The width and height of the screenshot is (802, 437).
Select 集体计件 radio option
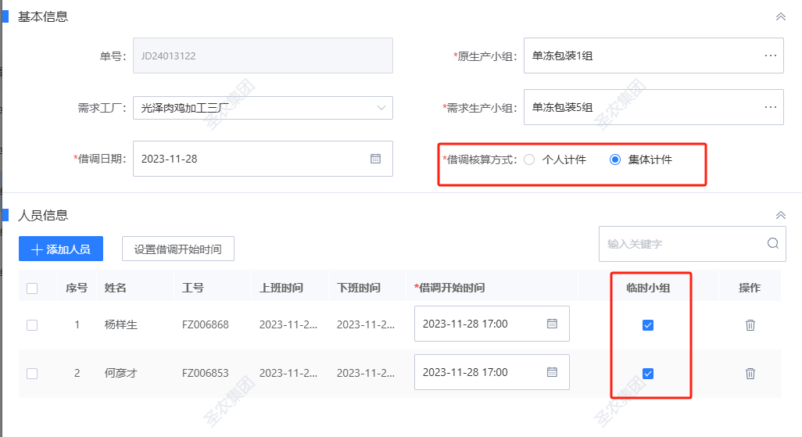pos(615,159)
